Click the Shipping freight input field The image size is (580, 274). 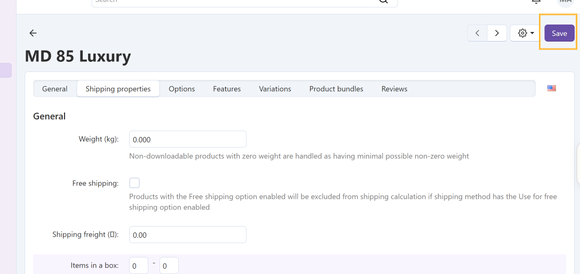(x=187, y=235)
